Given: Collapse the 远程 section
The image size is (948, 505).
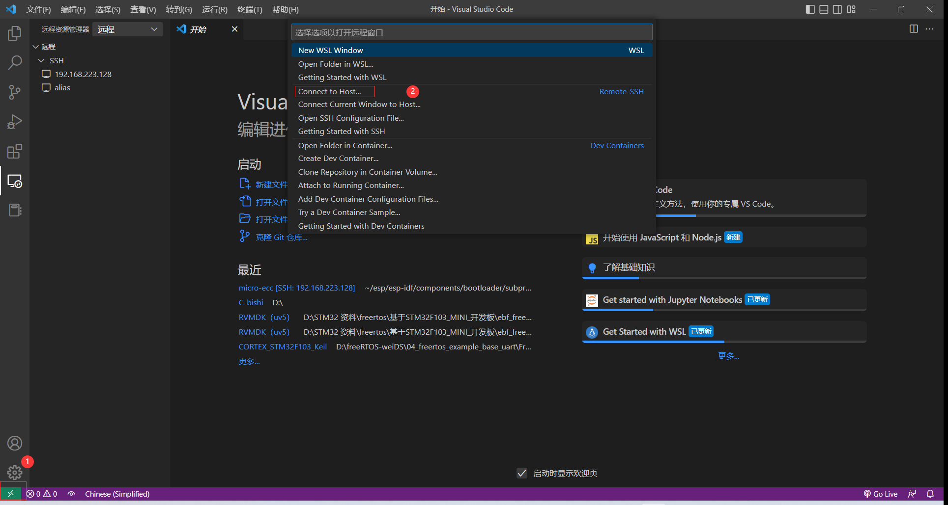Looking at the screenshot, I should pos(35,47).
